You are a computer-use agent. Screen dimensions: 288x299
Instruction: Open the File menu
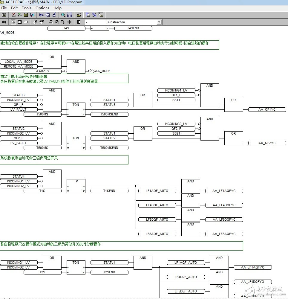click(x=4, y=8)
